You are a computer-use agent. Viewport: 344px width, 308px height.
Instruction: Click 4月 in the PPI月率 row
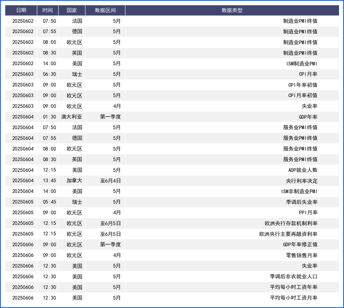click(117, 213)
